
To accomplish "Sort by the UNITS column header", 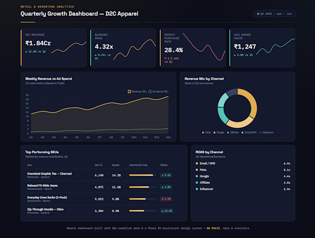I will tap(98, 165).
